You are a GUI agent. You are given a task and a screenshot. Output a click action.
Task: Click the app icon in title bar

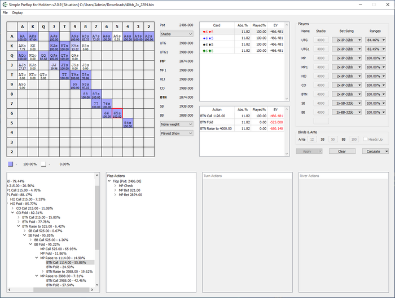5,5
